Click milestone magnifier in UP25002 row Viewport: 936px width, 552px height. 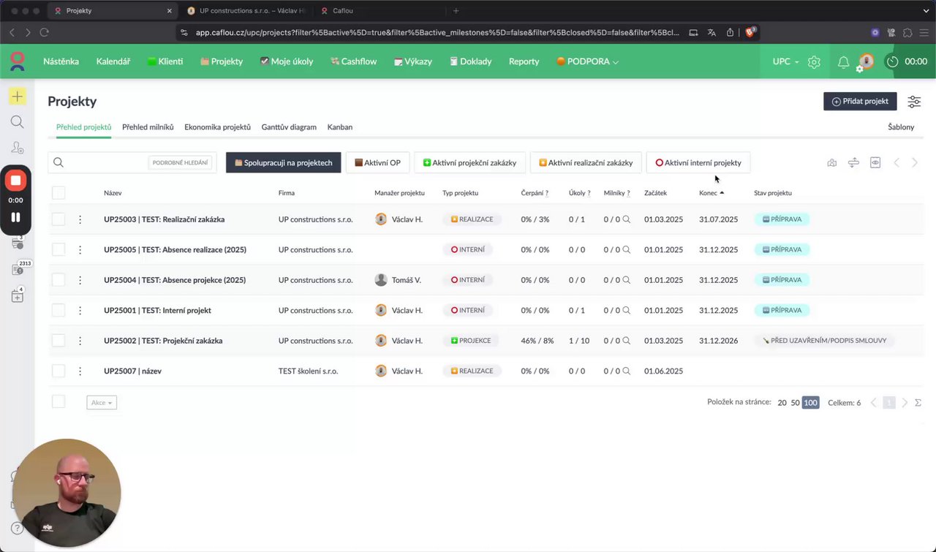click(626, 341)
